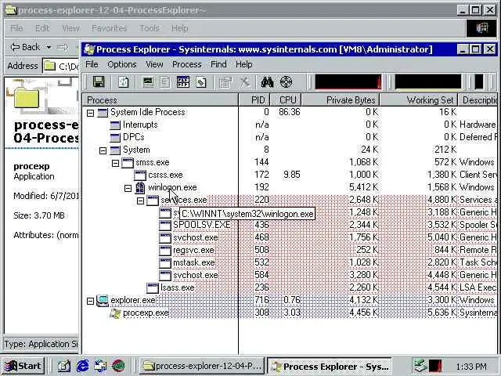This screenshot has height=376, width=501.
Task: Select the DPCs row
Action: point(290,137)
